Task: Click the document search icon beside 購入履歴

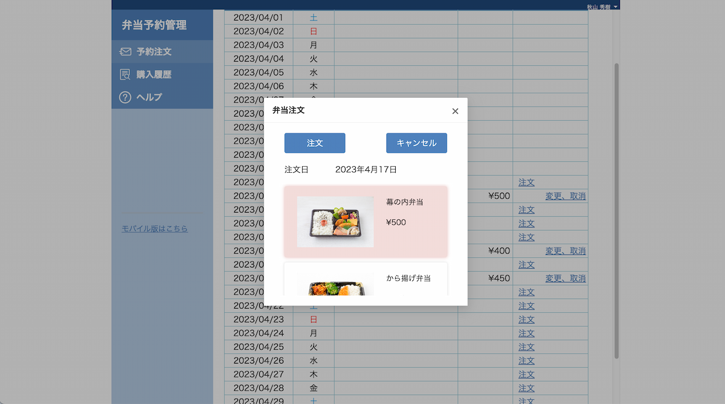Action: pos(125,74)
